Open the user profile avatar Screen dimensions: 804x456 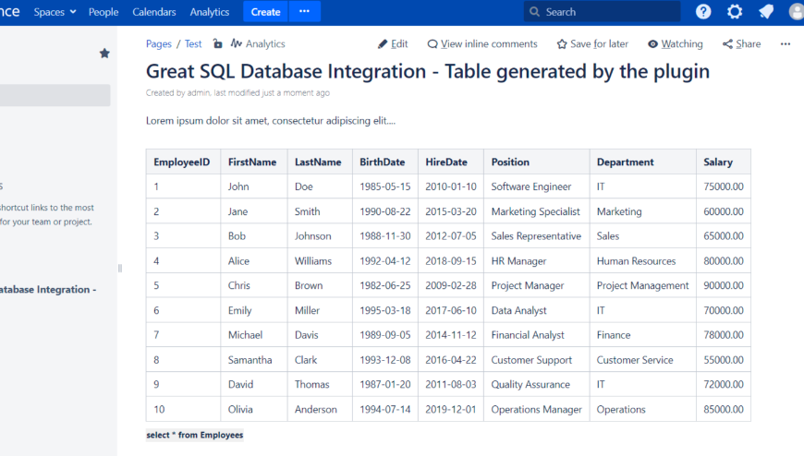pyautogui.click(x=797, y=12)
